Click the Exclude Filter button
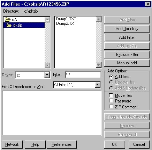This screenshot has width=152, height=150. coord(127,55)
